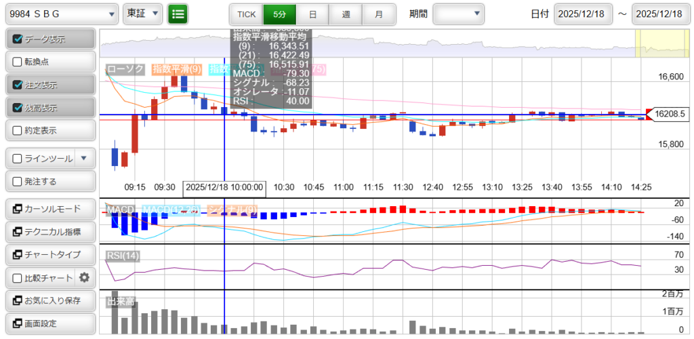This screenshot has width=694, height=339.
Task: Expand the ラインツール dropdown arrow
Action: pos(83,159)
